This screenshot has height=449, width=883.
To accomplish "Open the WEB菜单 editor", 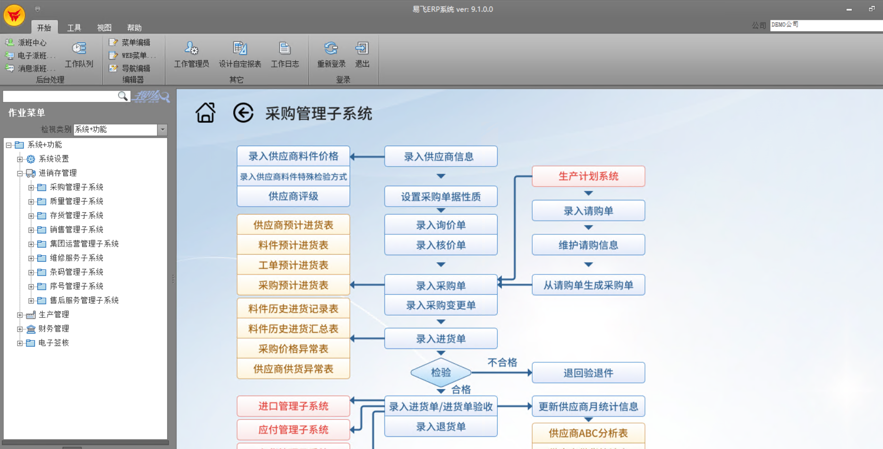I will click(x=132, y=55).
